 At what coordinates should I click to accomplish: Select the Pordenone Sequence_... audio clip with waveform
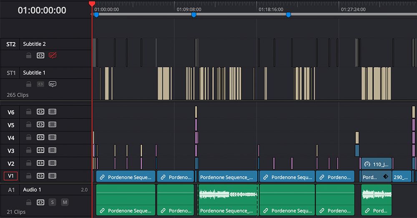coord(228,200)
